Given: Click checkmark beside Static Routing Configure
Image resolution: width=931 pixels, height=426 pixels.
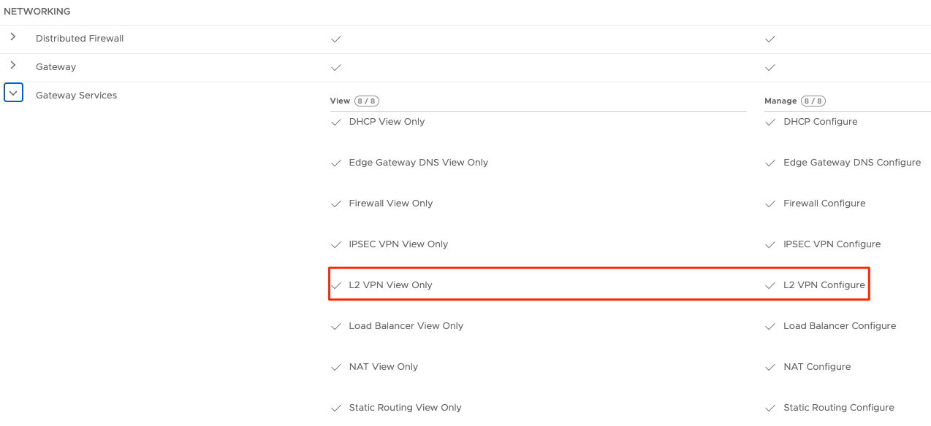Looking at the screenshot, I should 770,408.
